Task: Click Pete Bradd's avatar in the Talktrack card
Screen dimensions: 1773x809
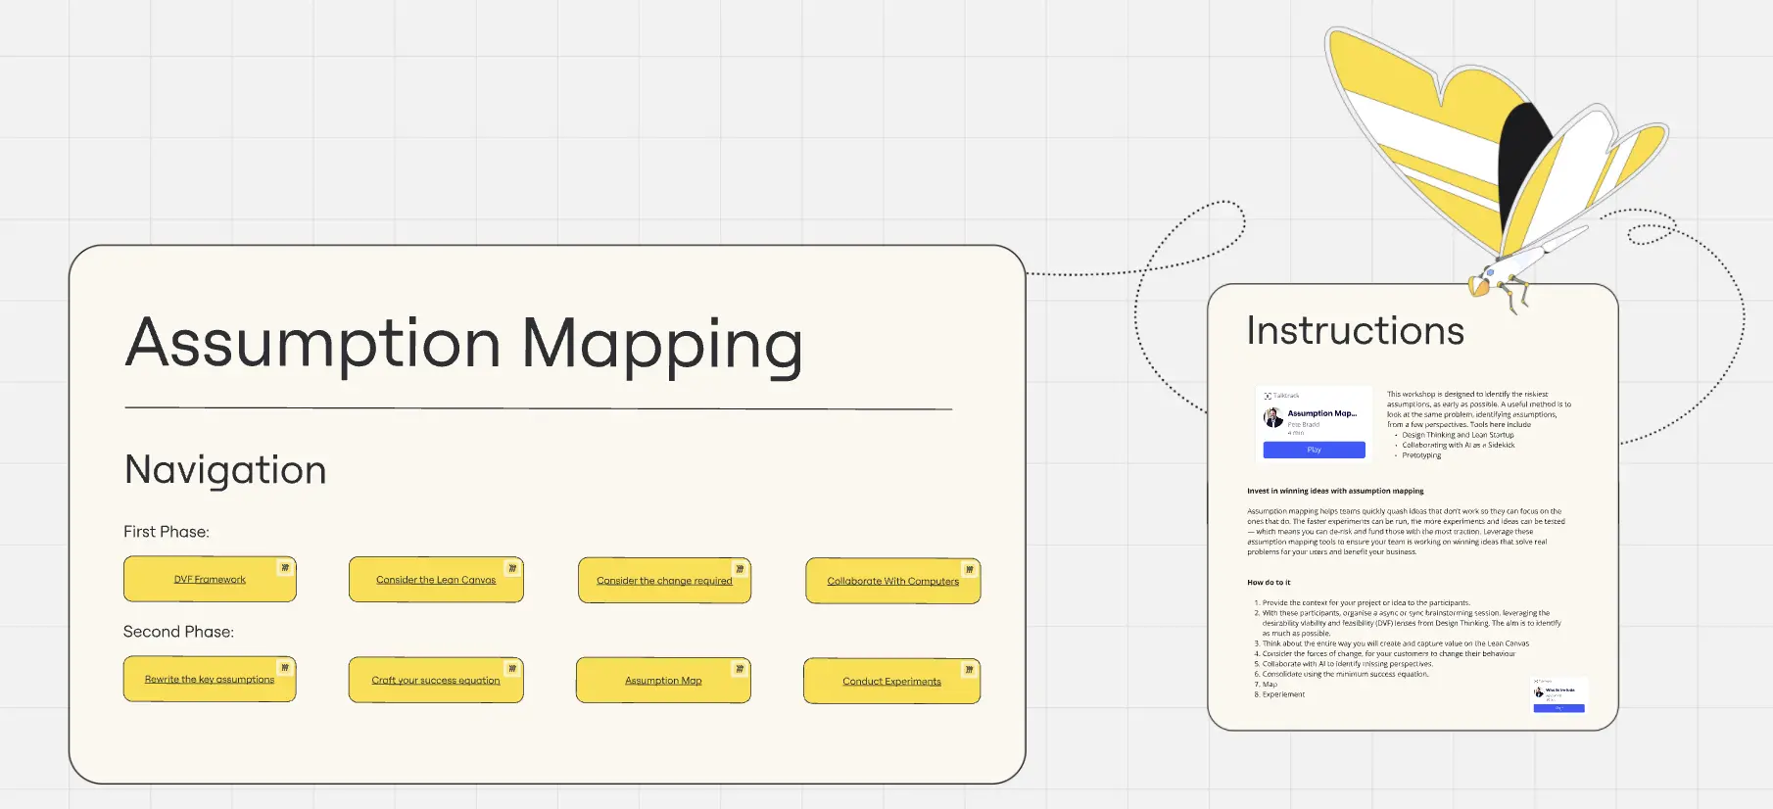Action: [1273, 418]
